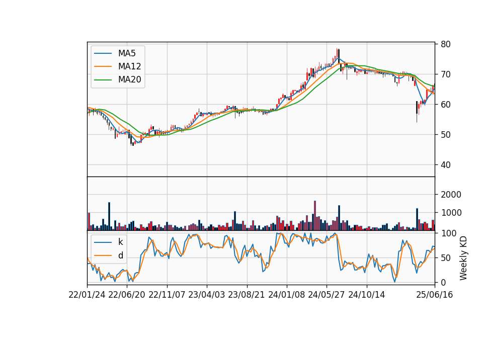
Task: Click the 22/01/24 date tick label
Action: tap(87, 295)
